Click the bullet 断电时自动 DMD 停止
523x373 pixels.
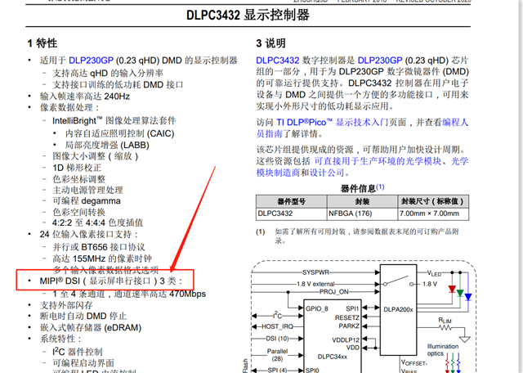pos(83,317)
